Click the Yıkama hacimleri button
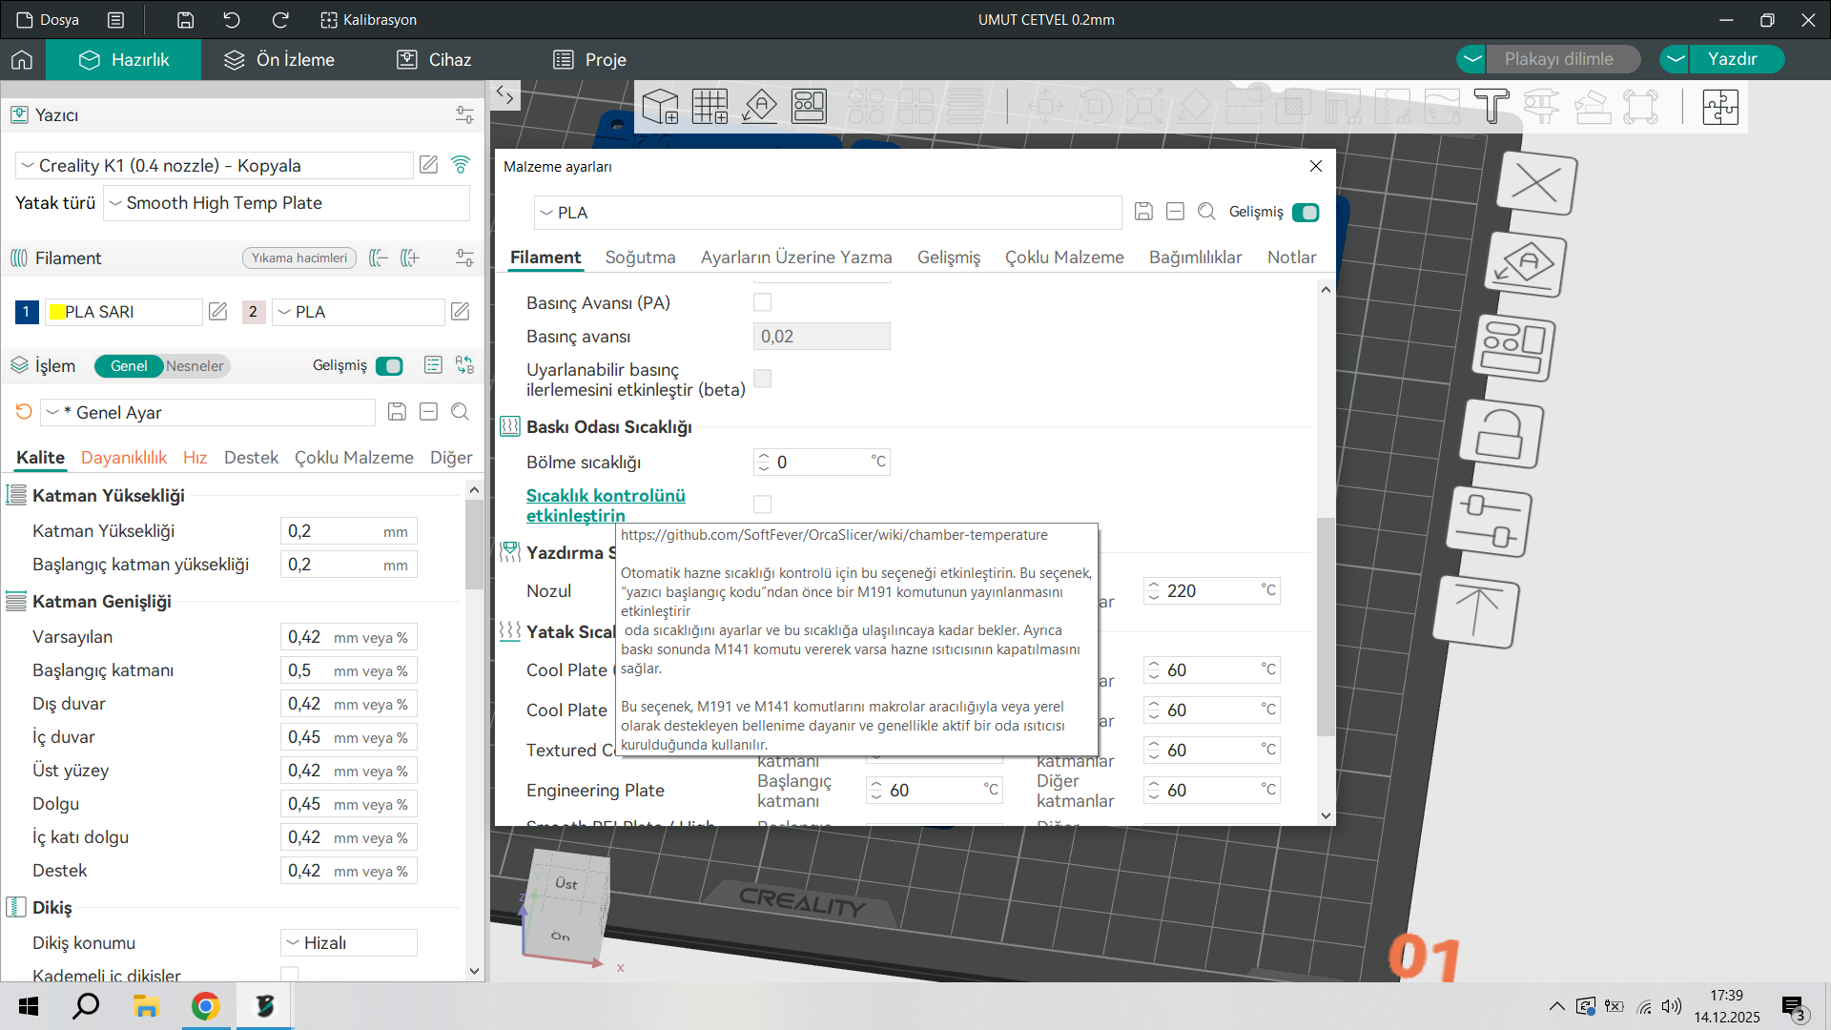Screen dimensions: 1831x1030 click(299, 257)
